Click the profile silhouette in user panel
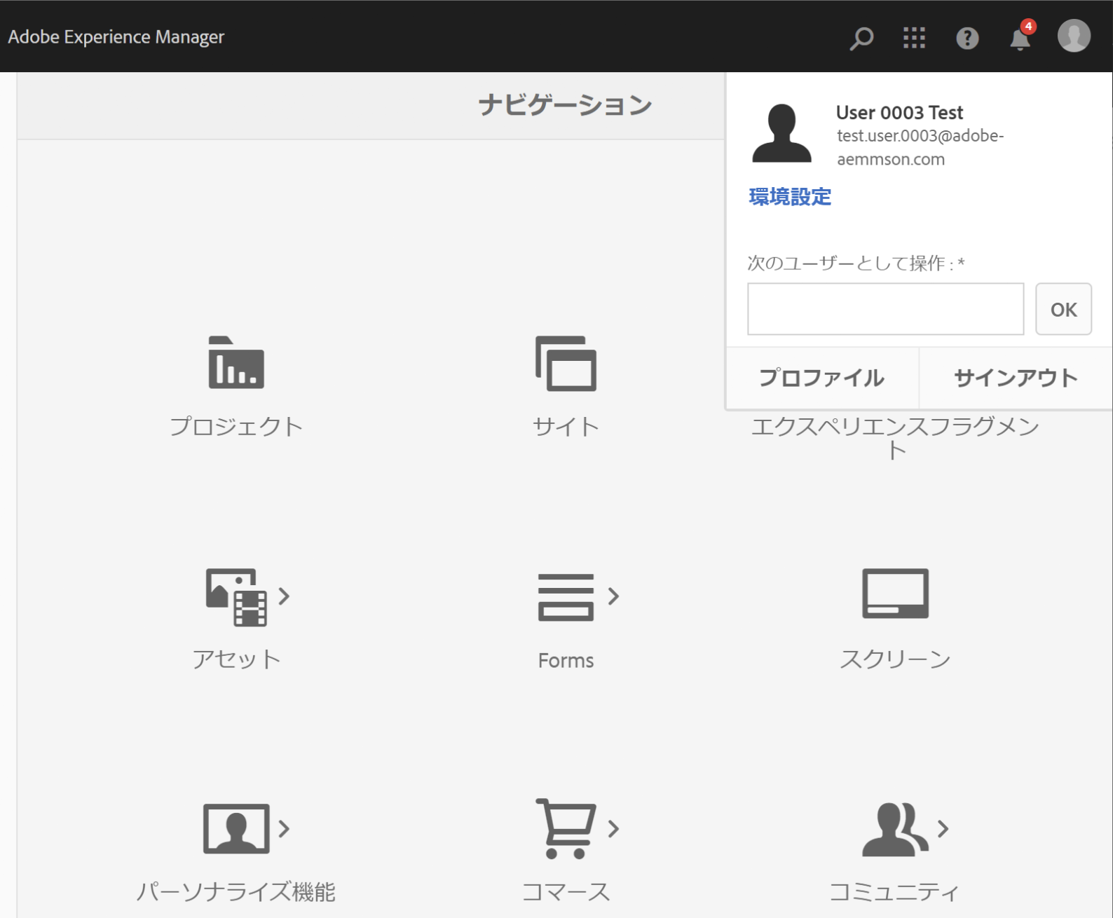1113x918 pixels. click(x=781, y=133)
